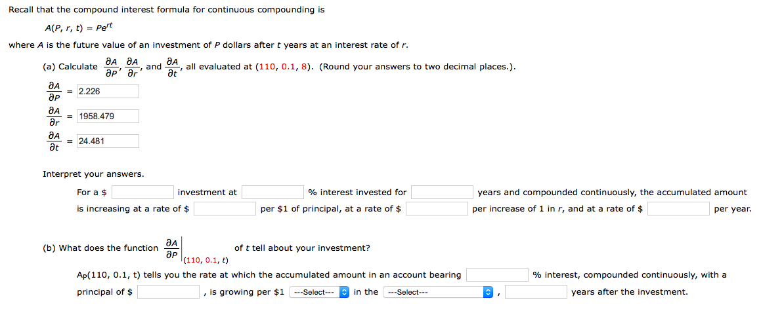The width and height of the screenshot is (761, 315).
Task: Focus the blank after "principal of $" in part (b)
Action: point(168,292)
